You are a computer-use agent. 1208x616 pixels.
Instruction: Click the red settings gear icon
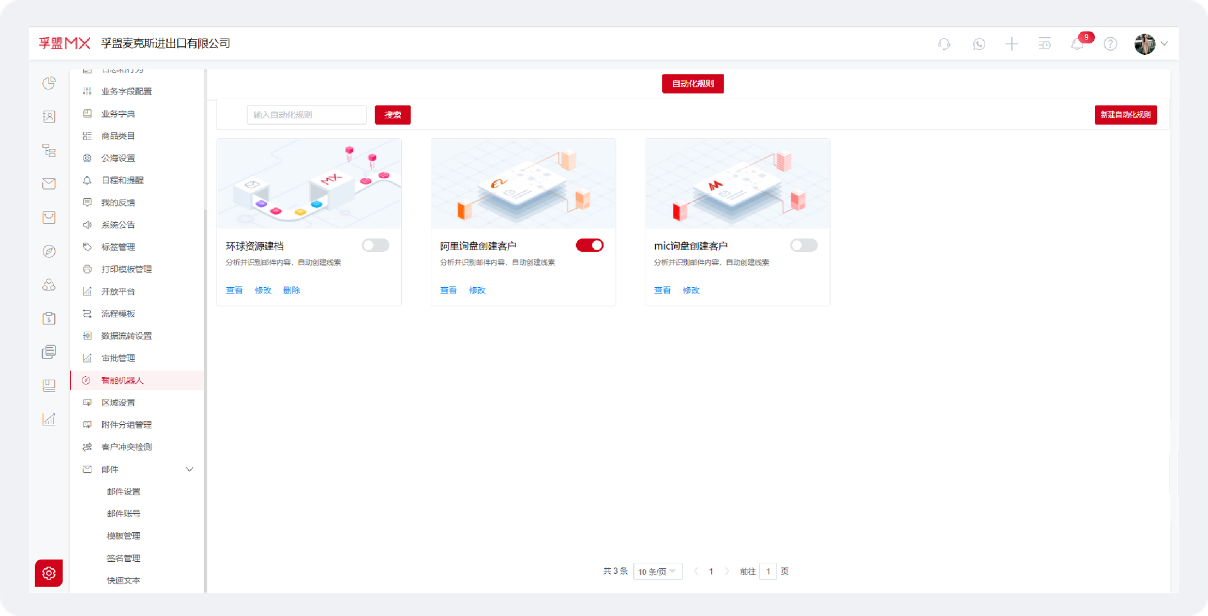pos(49,573)
